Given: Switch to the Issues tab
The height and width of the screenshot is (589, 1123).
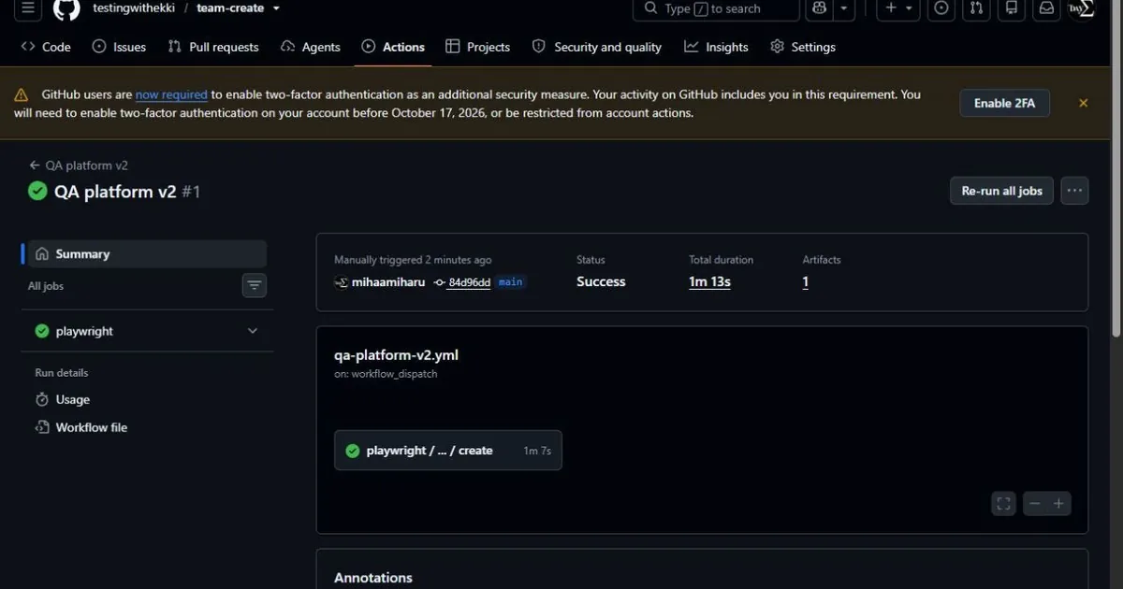Looking at the screenshot, I should pos(120,47).
